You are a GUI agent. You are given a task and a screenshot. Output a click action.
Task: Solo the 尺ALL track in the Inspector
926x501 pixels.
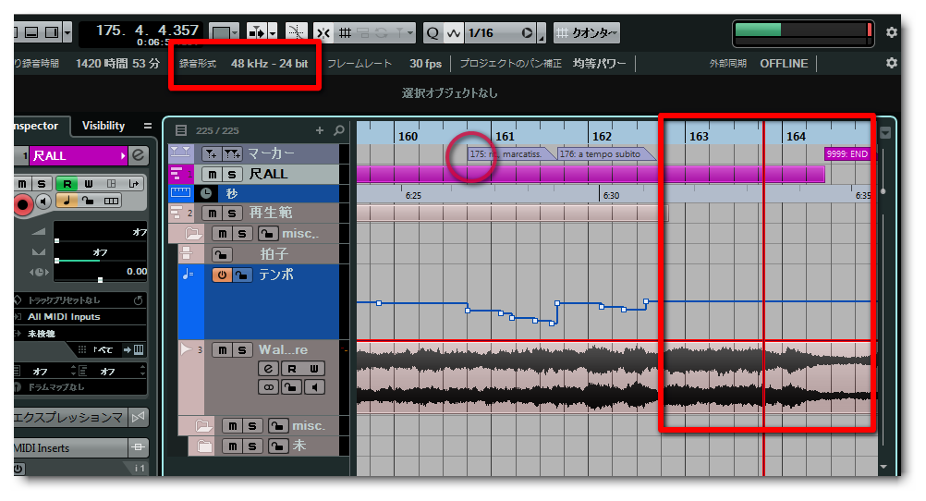[42, 184]
